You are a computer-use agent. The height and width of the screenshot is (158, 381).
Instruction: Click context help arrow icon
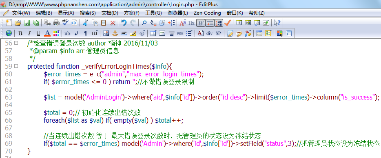(x=277, y=23)
